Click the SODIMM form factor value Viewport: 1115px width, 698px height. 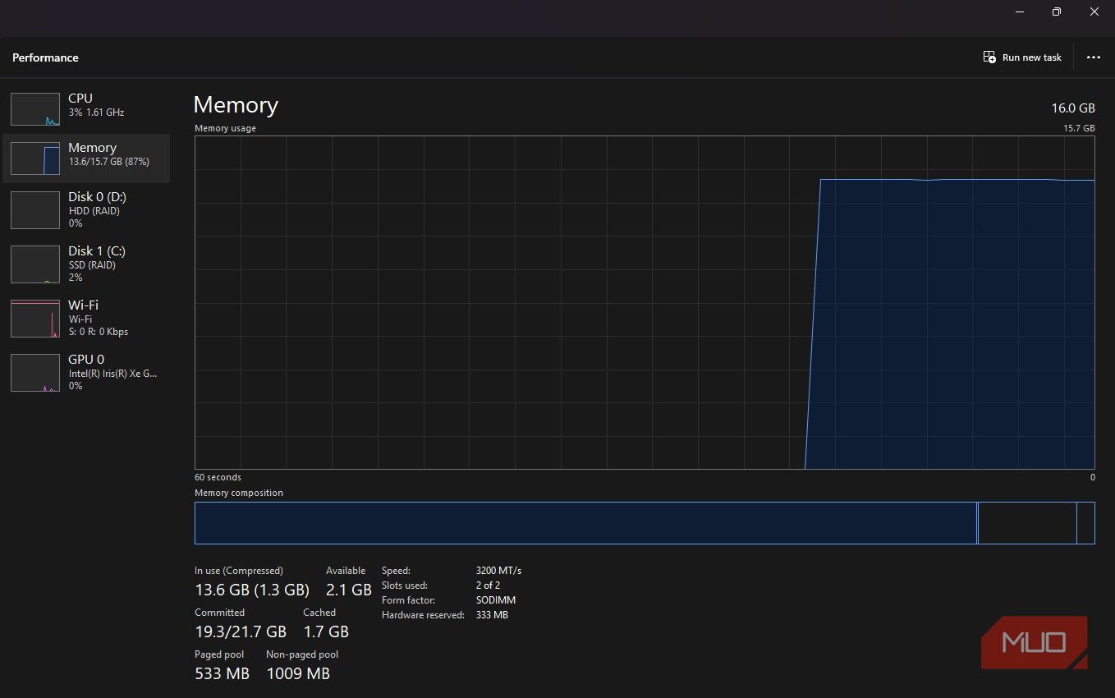(496, 600)
